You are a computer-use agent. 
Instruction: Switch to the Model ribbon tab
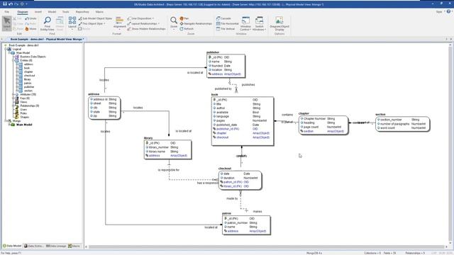52,12
